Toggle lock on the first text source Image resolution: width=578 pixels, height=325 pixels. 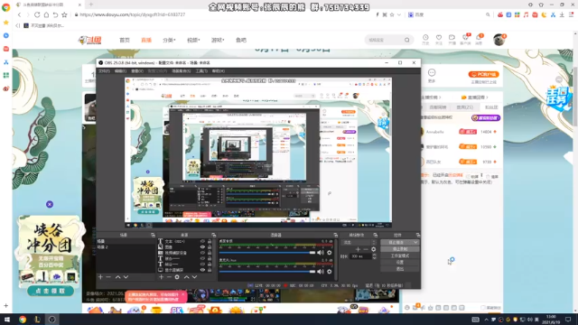click(210, 241)
